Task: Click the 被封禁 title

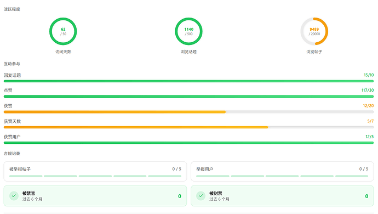Action: click(x=216, y=193)
